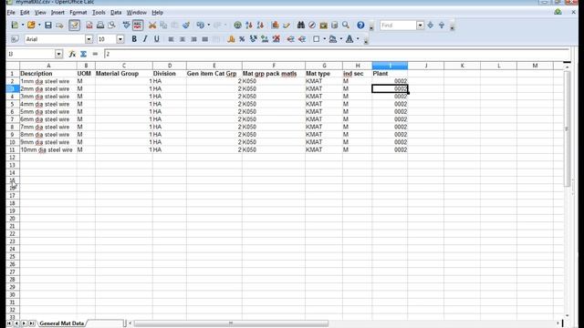This screenshot has width=584, height=328.
Task: Click the Function Wizard fx icon
Action: point(72,55)
